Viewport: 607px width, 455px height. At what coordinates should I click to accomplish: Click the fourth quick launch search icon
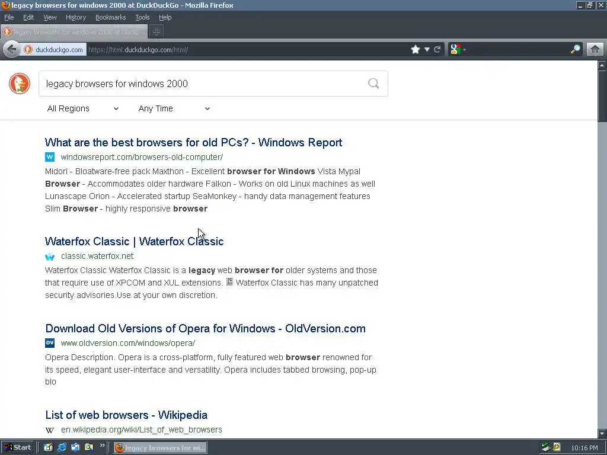coord(89,448)
